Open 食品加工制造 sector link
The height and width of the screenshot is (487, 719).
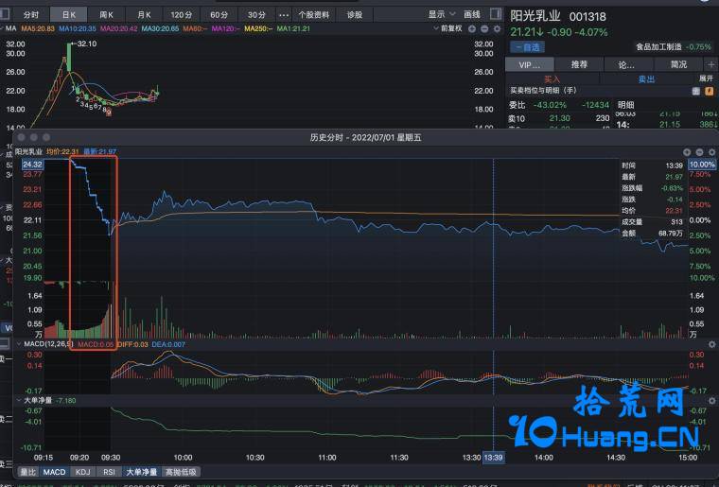658,46
